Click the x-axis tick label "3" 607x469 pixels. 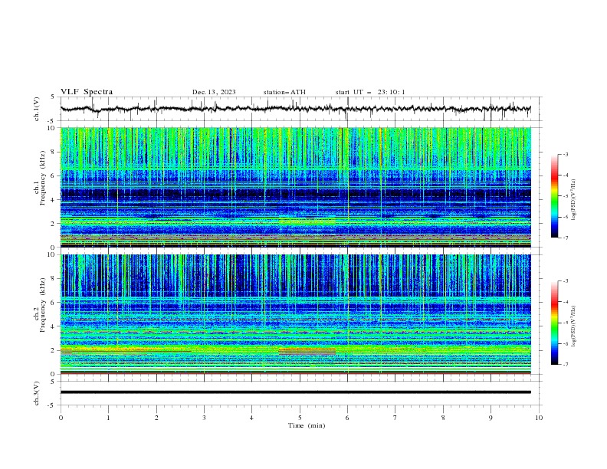pos(204,418)
